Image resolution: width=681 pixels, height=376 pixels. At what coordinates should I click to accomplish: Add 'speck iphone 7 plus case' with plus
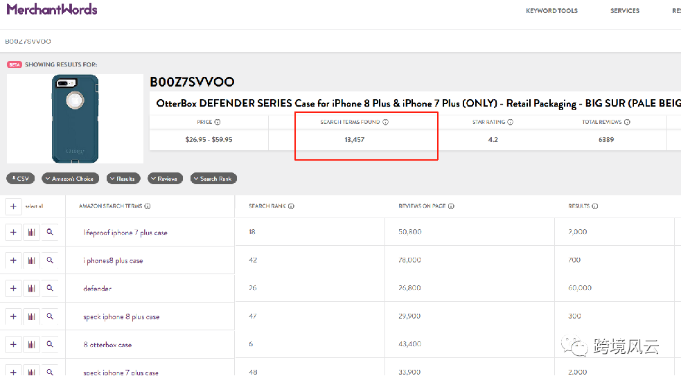tap(13, 372)
